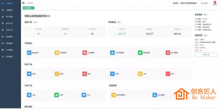
Task: Open the red 分类管理 category icon
Action: 85,53
